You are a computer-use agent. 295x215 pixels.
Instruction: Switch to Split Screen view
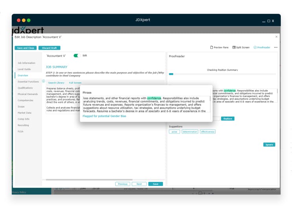coord(241,47)
